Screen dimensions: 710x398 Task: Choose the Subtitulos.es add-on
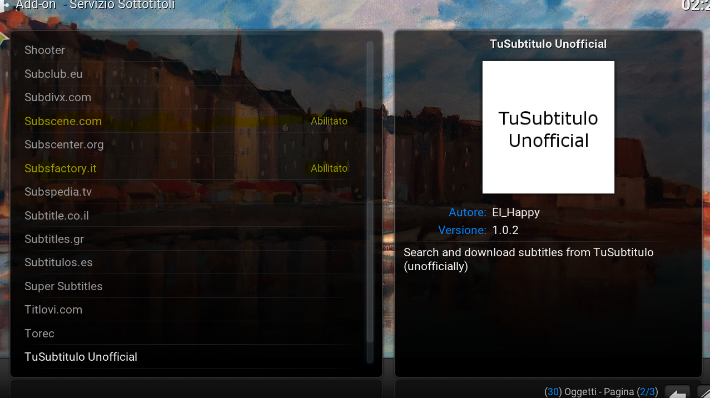click(x=189, y=262)
